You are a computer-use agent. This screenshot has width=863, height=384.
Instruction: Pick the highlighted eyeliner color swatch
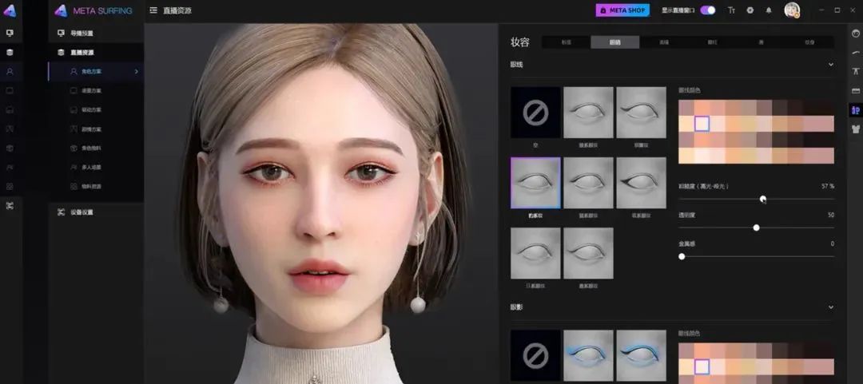[702, 124]
